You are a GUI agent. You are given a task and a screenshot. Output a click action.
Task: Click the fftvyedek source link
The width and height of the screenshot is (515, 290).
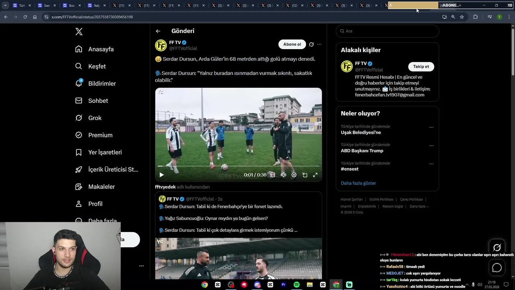[x=165, y=187]
